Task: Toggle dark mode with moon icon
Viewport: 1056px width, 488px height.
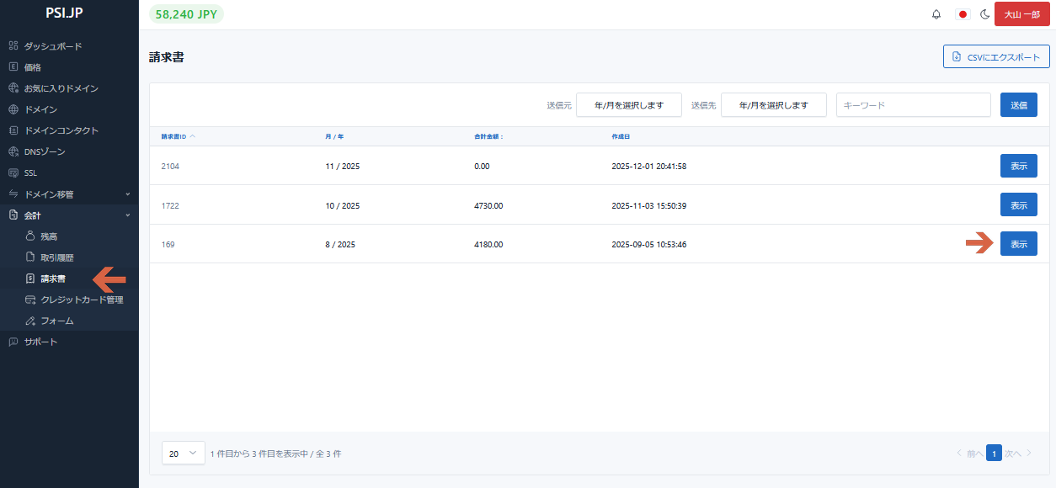Action: point(983,14)
